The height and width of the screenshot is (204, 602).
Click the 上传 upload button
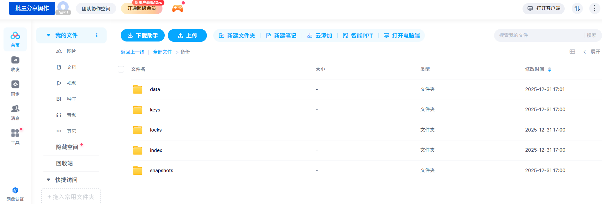[187, 35]
